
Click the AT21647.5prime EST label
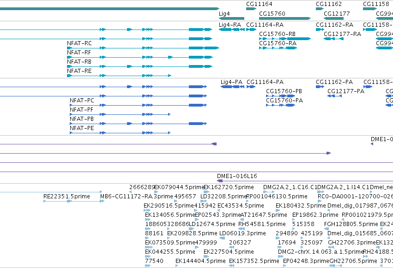pos(264,215)
